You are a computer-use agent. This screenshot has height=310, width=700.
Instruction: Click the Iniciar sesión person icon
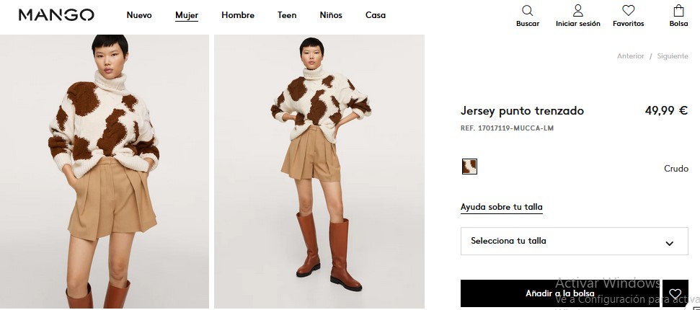(x=577, y=11)
